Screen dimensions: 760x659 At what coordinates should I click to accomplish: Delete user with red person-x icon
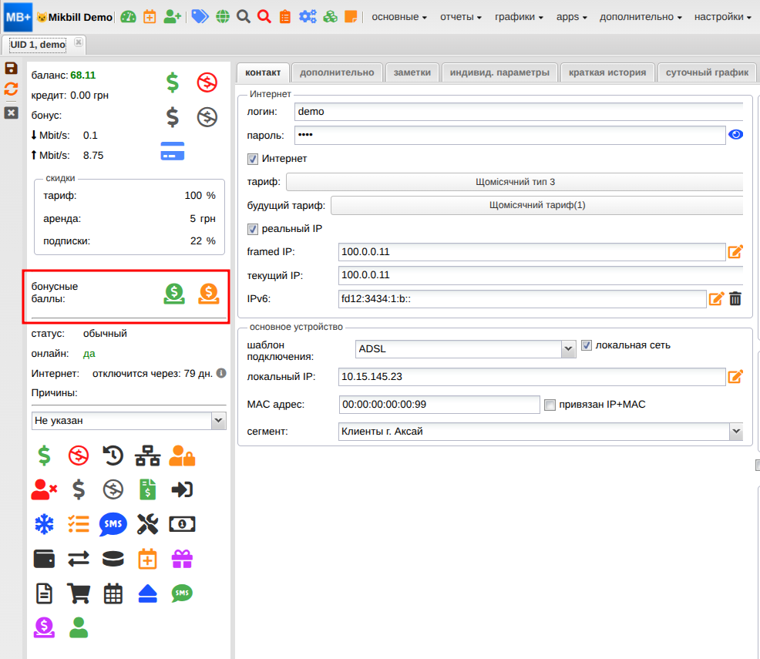pos(44,490)
